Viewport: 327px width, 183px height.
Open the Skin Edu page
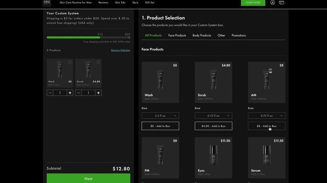[x=120, y=3]
